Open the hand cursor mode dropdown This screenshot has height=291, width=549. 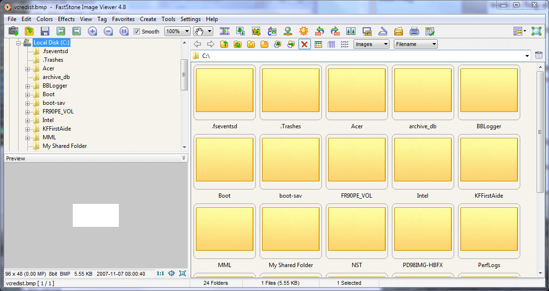[x=209, y=32]
